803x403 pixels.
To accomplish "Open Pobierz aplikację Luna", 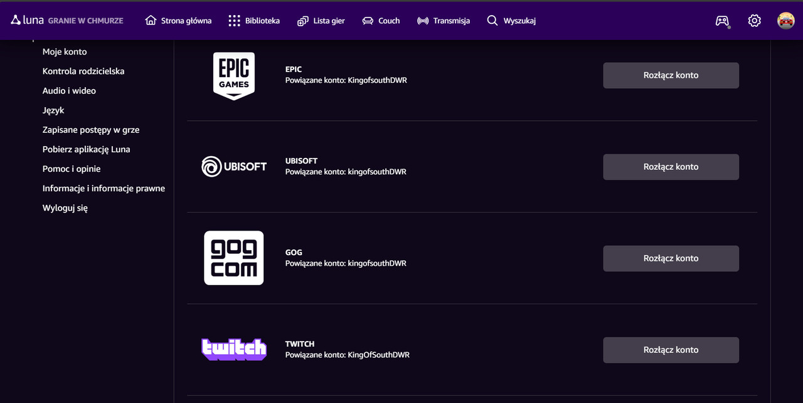I will 87,149.
